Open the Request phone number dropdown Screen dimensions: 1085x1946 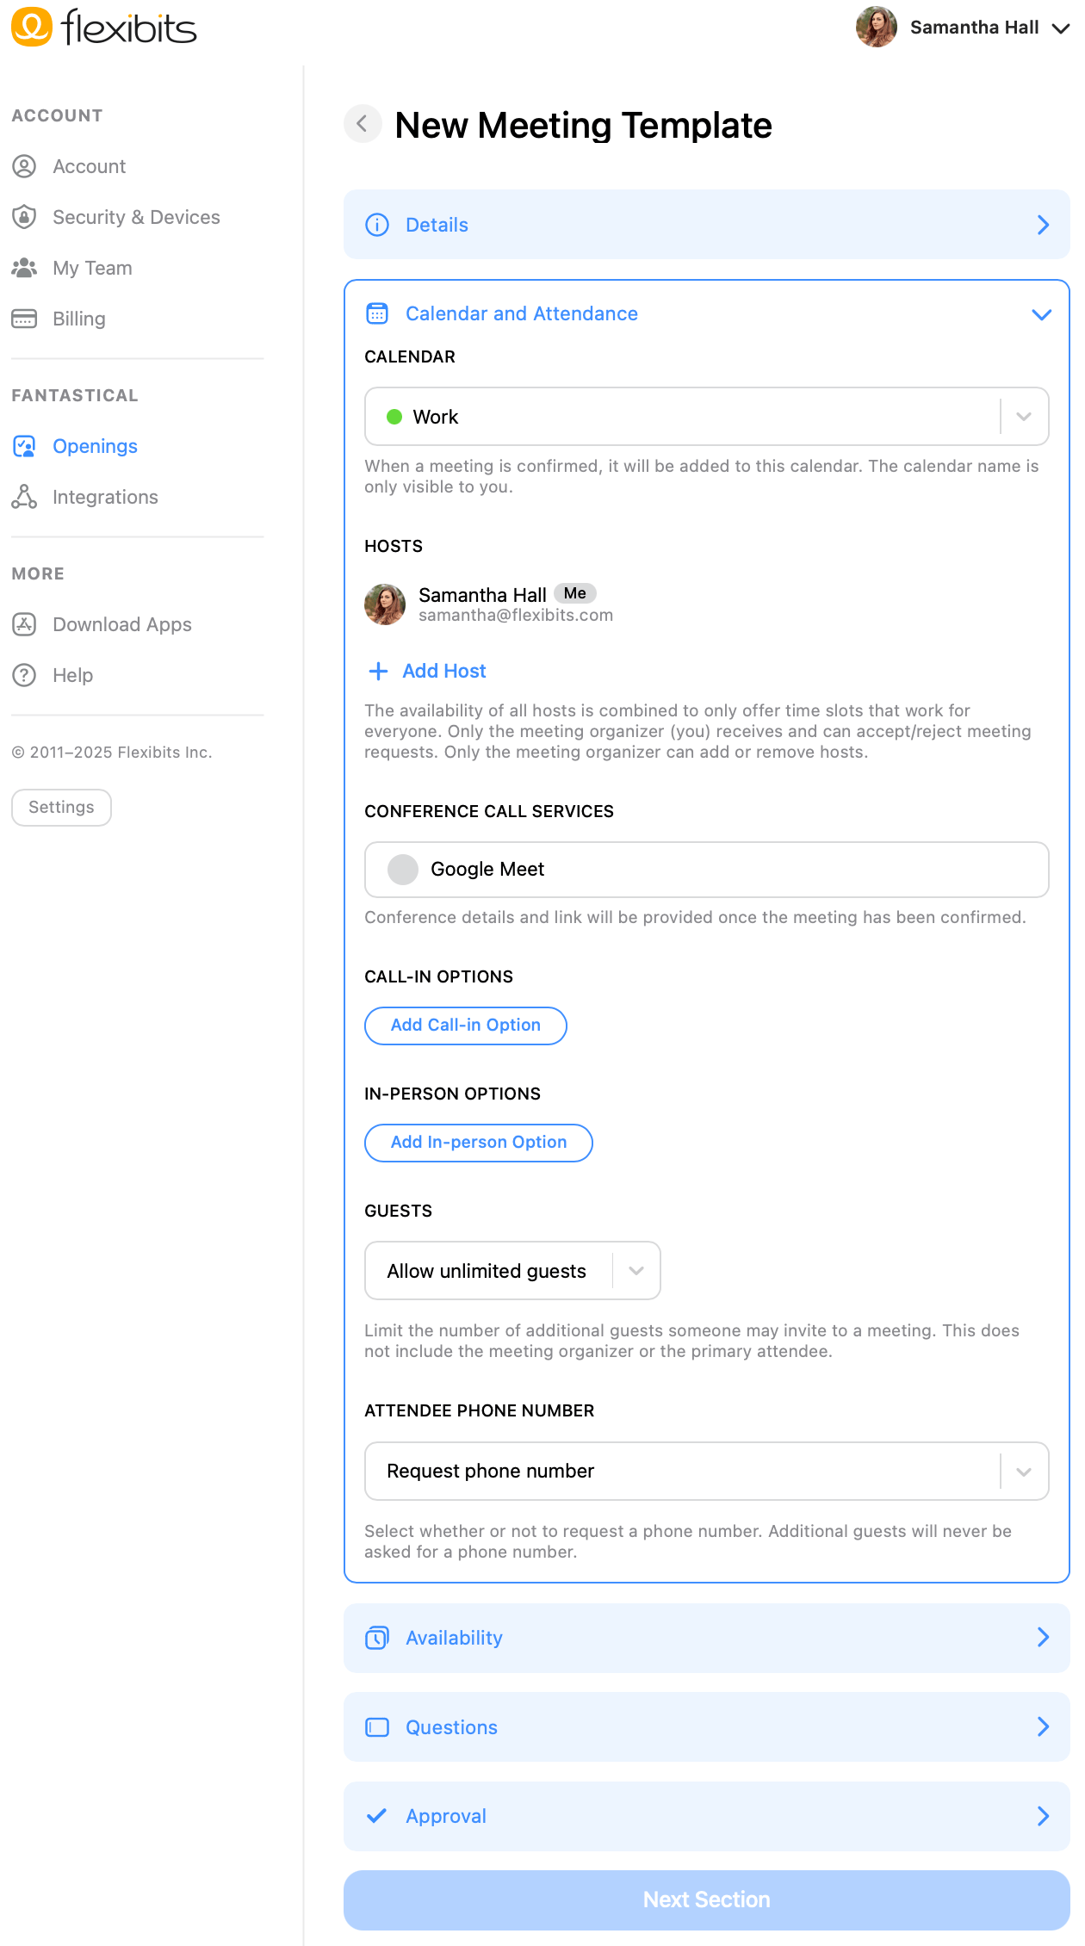pyautogui.click(x=707, y=1472)
